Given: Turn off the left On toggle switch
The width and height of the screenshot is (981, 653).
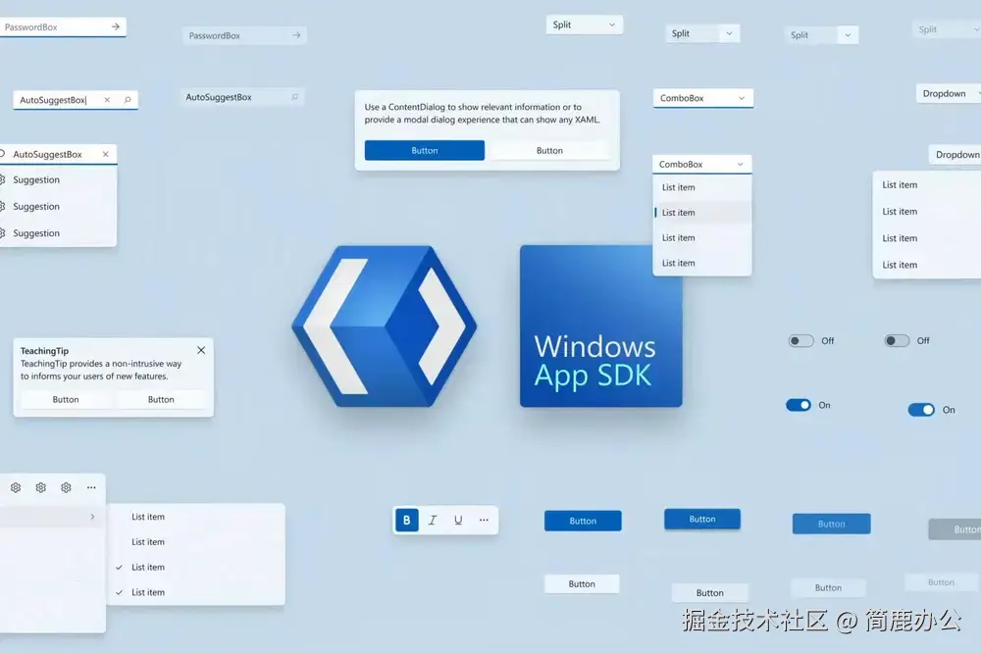Looking at the screenshot, I should [799, 405].
